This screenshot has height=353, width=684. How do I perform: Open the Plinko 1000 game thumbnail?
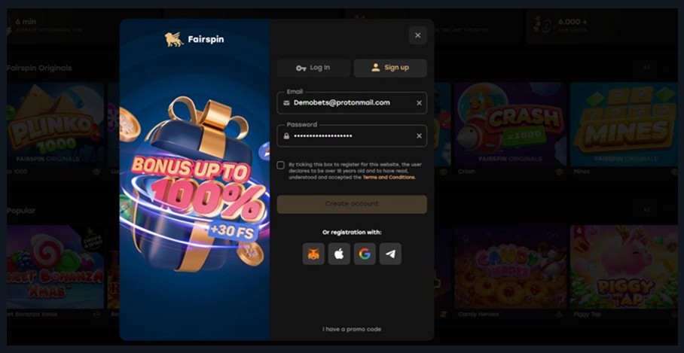[53, 124]
